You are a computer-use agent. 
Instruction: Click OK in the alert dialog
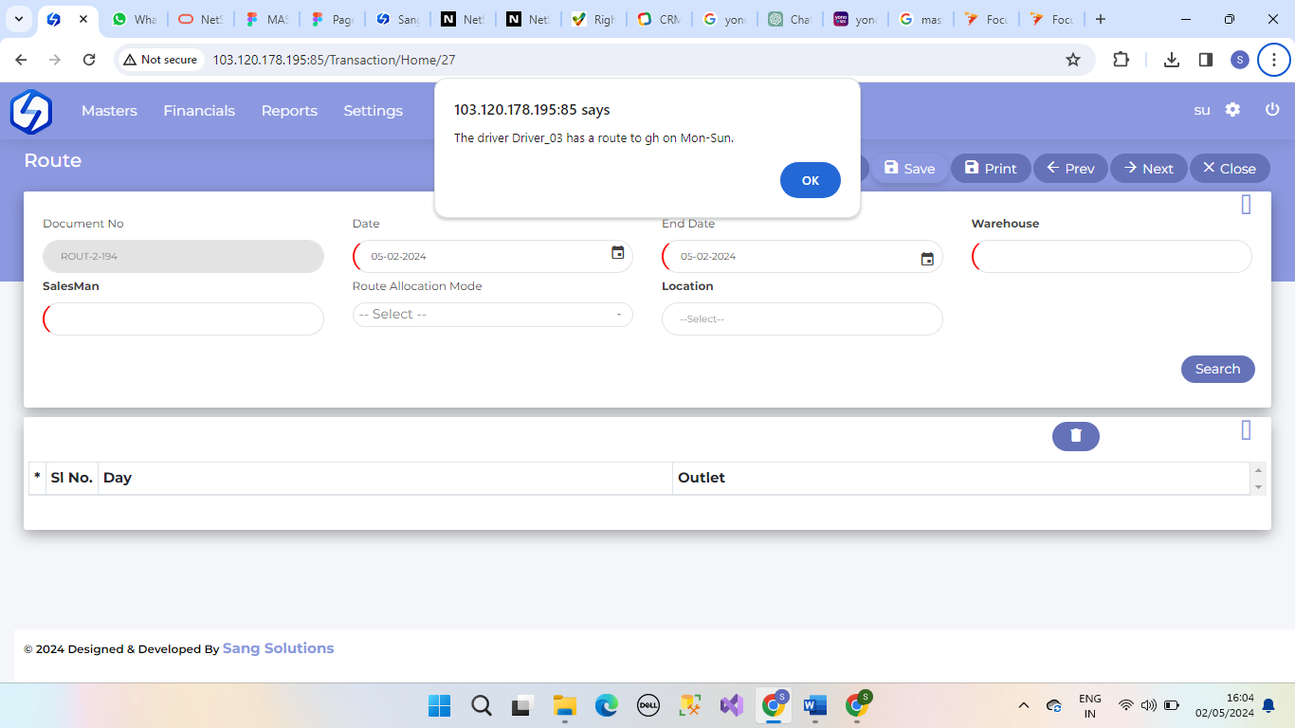pyautogui.click(x=810, y=180)
